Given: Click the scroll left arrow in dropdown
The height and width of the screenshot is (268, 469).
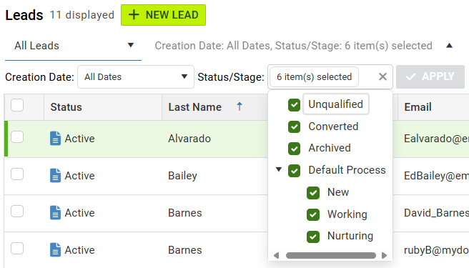Looking at the screenshot, I should tap(277, 255).
